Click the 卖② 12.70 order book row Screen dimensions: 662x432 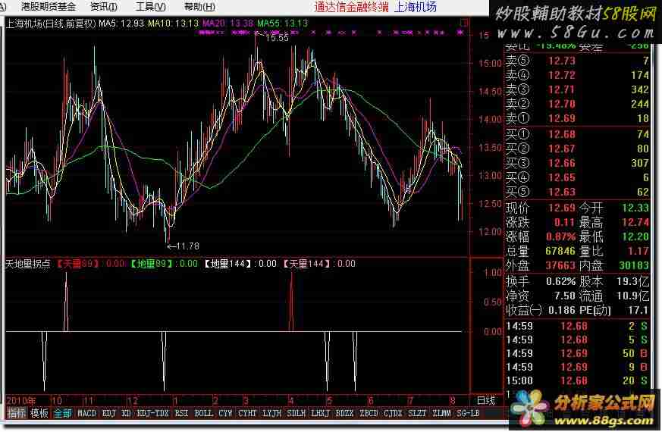(x=578, y=104)
